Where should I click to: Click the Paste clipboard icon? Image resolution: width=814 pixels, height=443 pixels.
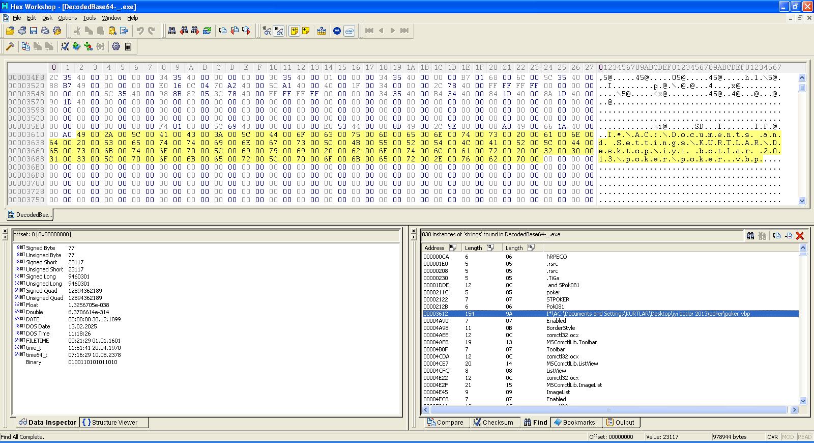point(112,31)
